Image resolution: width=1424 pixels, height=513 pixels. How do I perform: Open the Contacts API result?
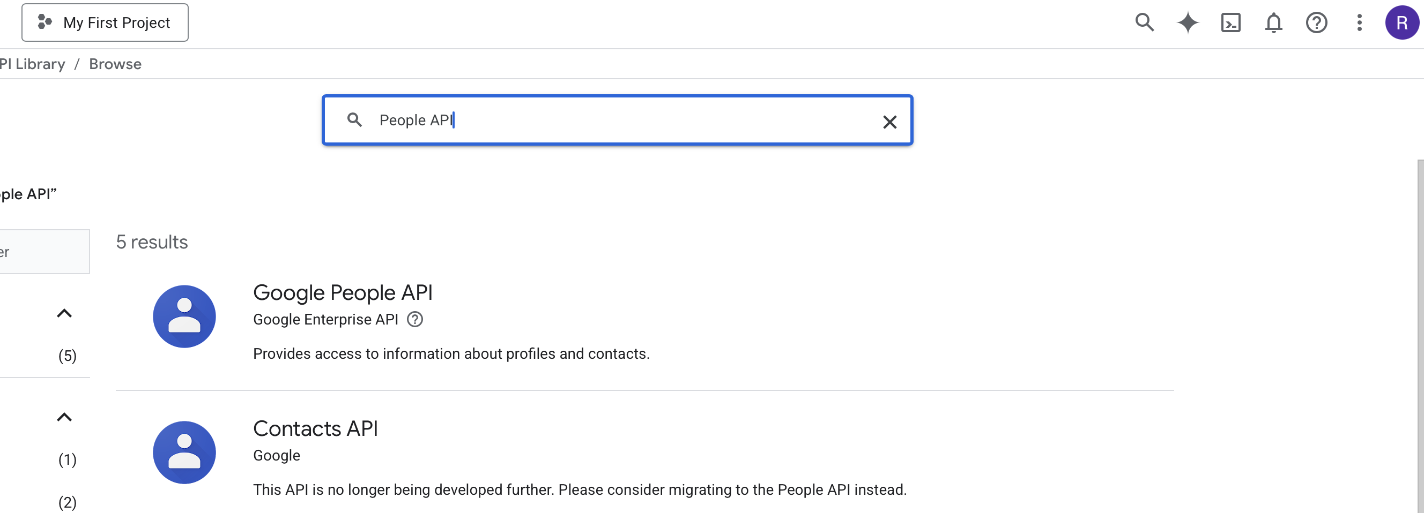coord(316,428)
